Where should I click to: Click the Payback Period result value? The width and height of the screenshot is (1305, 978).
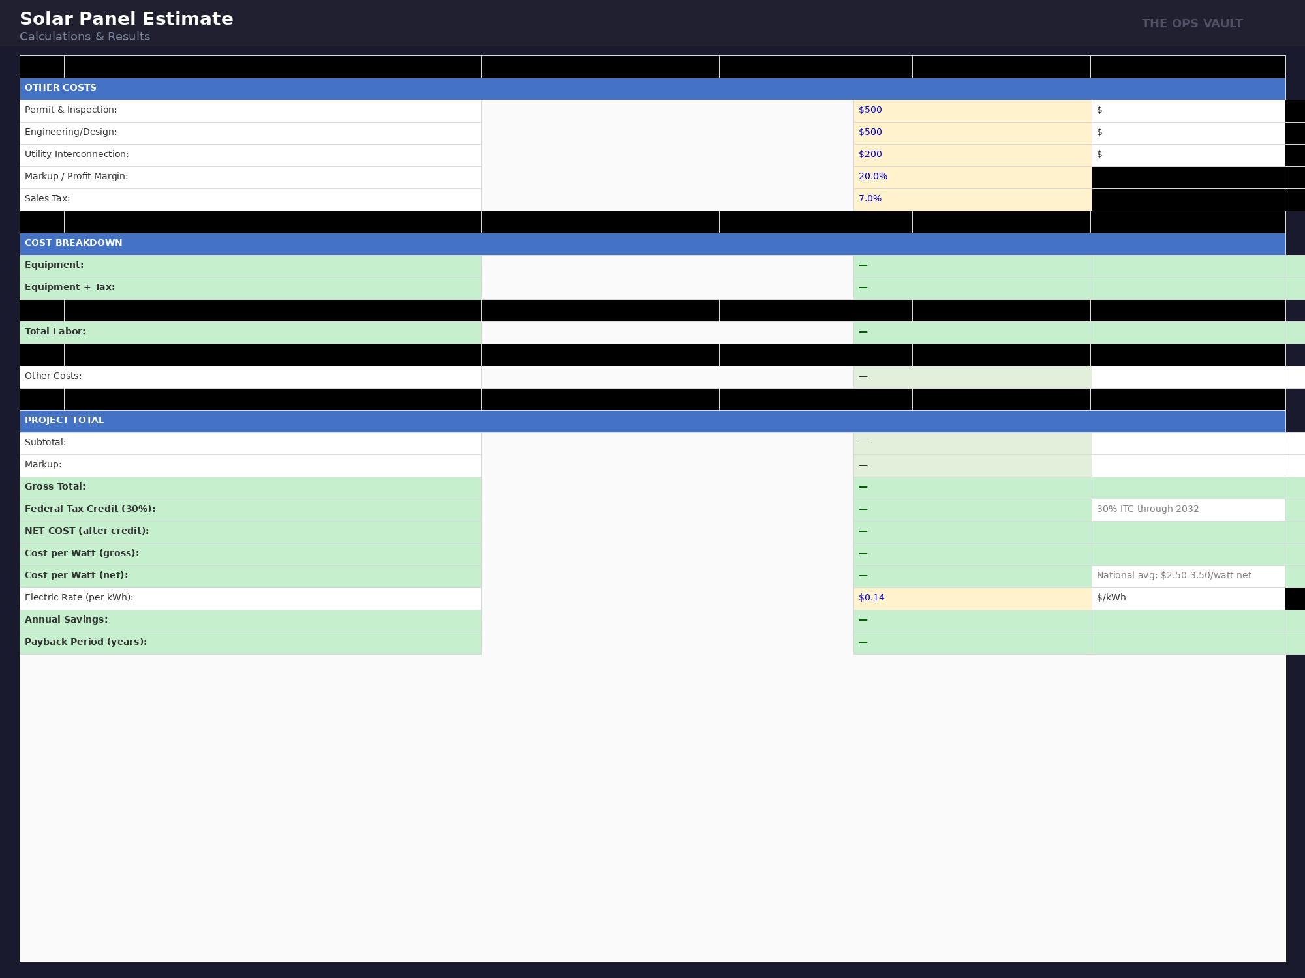[972, 643]
